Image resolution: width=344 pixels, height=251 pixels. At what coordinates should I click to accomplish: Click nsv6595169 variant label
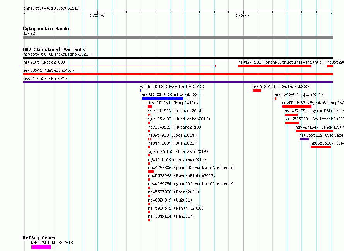(x=322, y=135)
